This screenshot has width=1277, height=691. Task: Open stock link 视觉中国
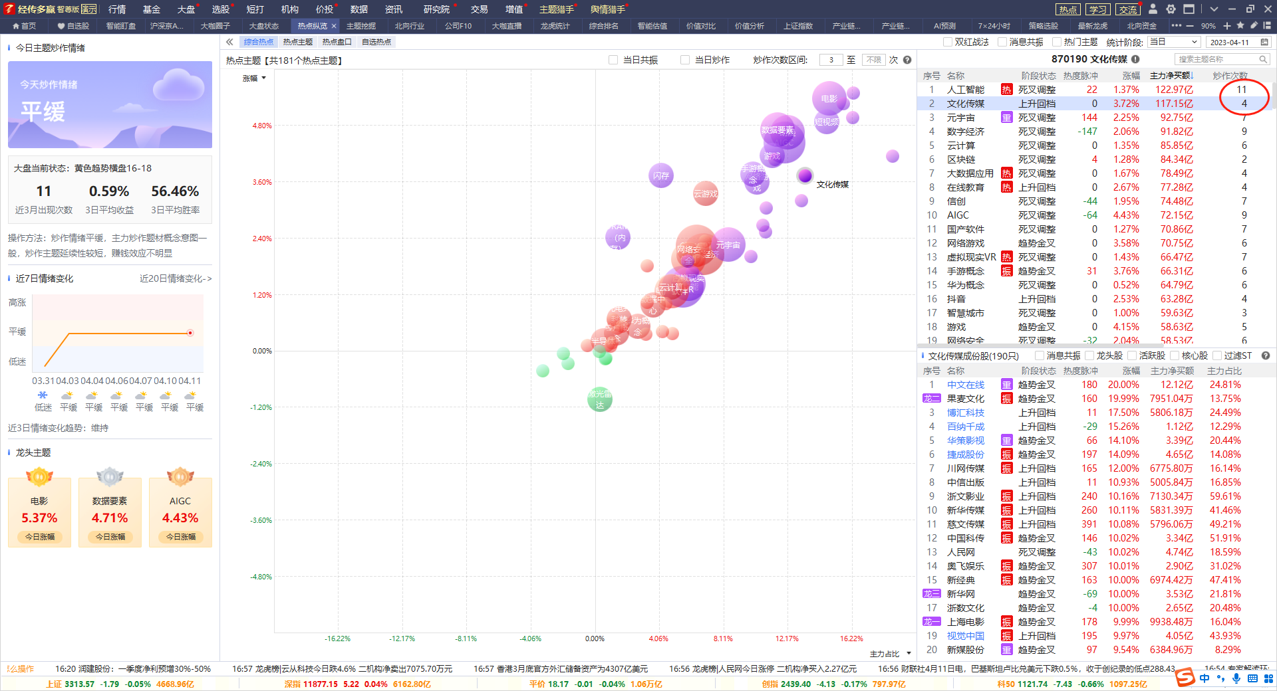(965, 636)
